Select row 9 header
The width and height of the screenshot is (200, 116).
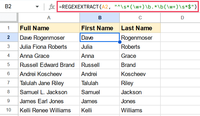click(9, 101)
